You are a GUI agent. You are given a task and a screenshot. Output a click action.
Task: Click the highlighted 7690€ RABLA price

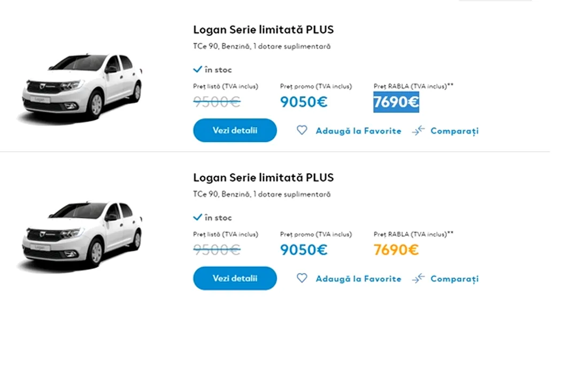[x=396, y=102]
